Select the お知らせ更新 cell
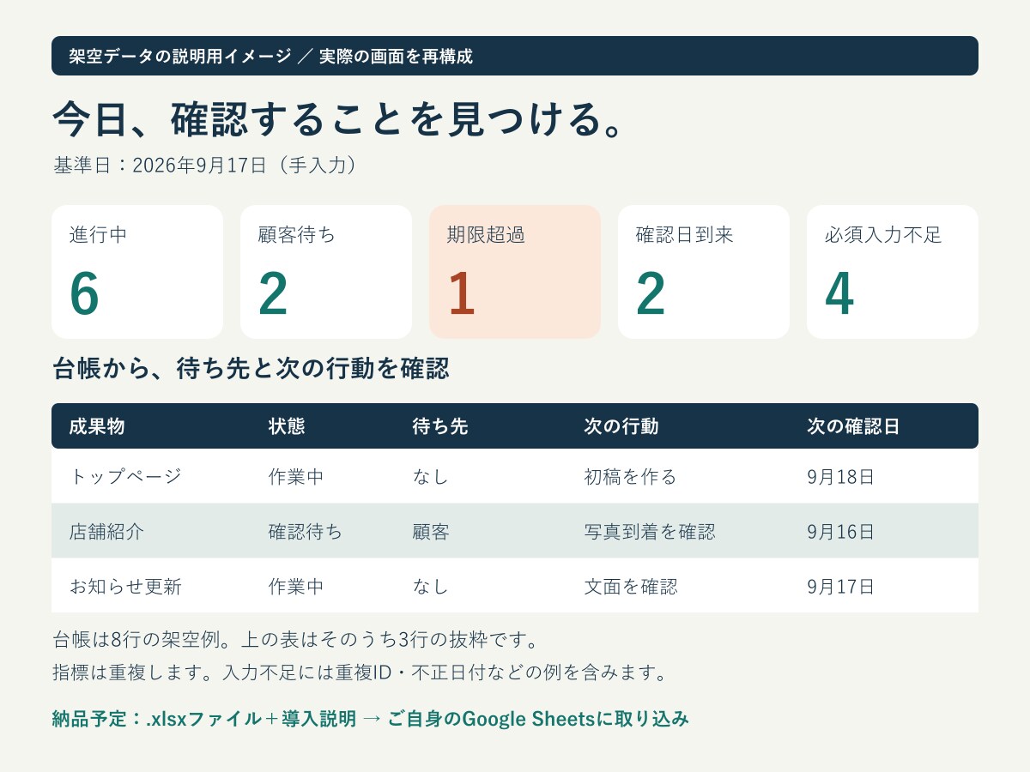1030x772 pixels. (x=125, y=587)
